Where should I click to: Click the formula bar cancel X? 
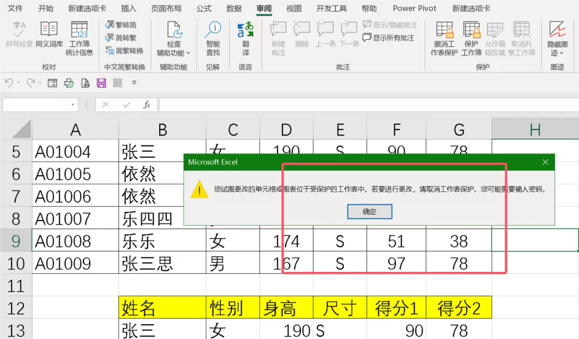[105, 105]
